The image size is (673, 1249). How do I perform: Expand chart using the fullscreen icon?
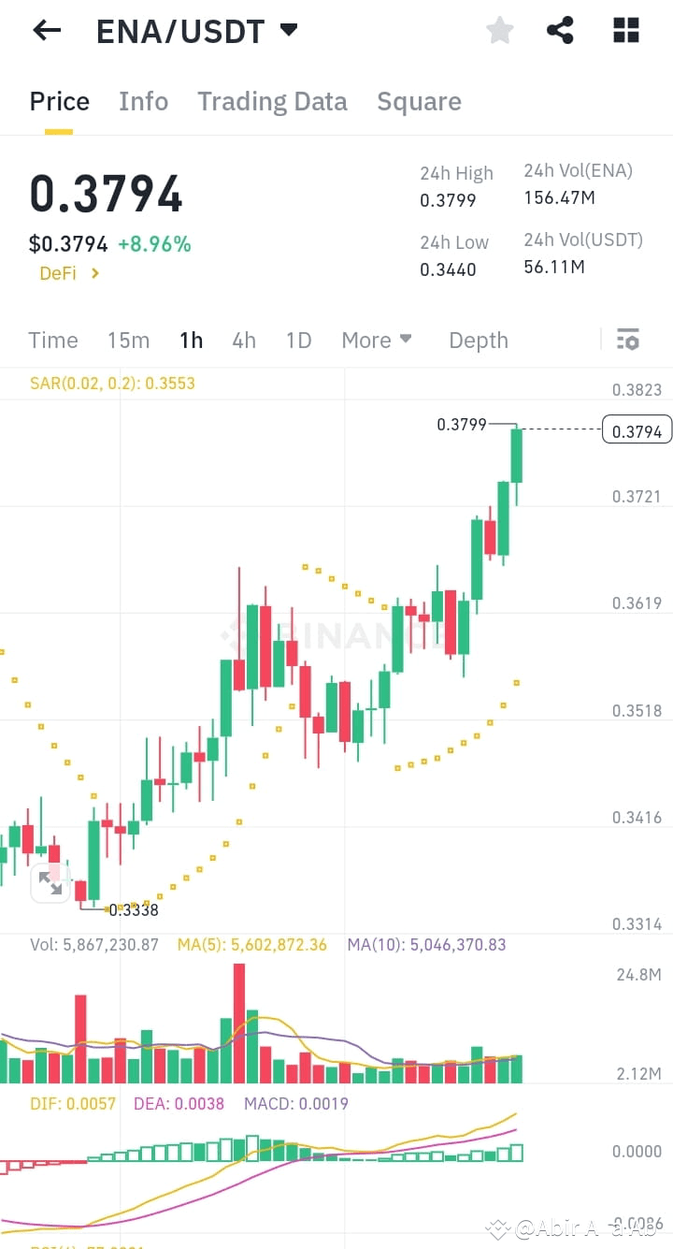(50, 881)
